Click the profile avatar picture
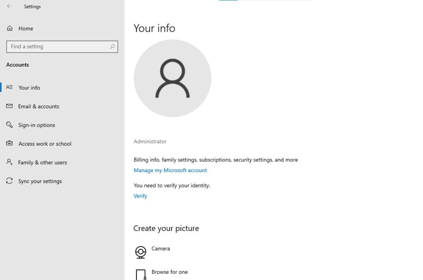The image size is (423, 280). (173, 78)
